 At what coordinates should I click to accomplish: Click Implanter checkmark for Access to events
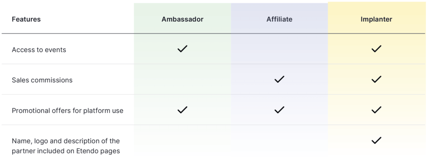coord(376,49)
